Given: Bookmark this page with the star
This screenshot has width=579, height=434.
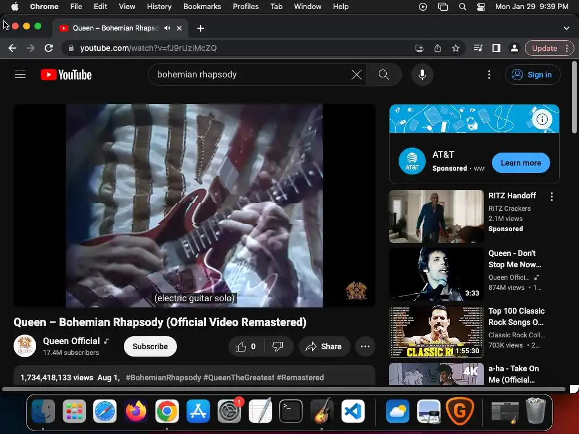Looking at the screenshot, I should [x=456, y=48].
